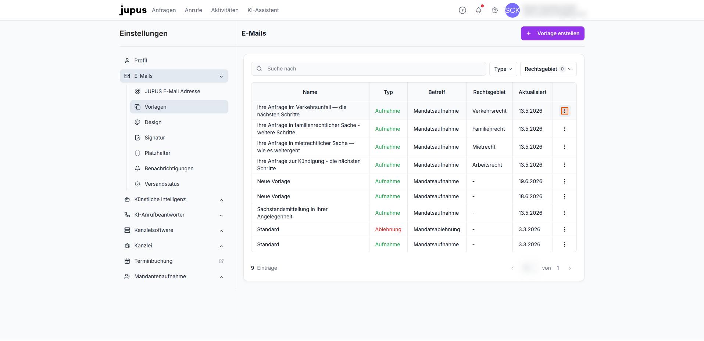Image resolution: width=704 pixels, height=341 pixels.
Task: Open the settings gear icon
Action: click(495, 10)
